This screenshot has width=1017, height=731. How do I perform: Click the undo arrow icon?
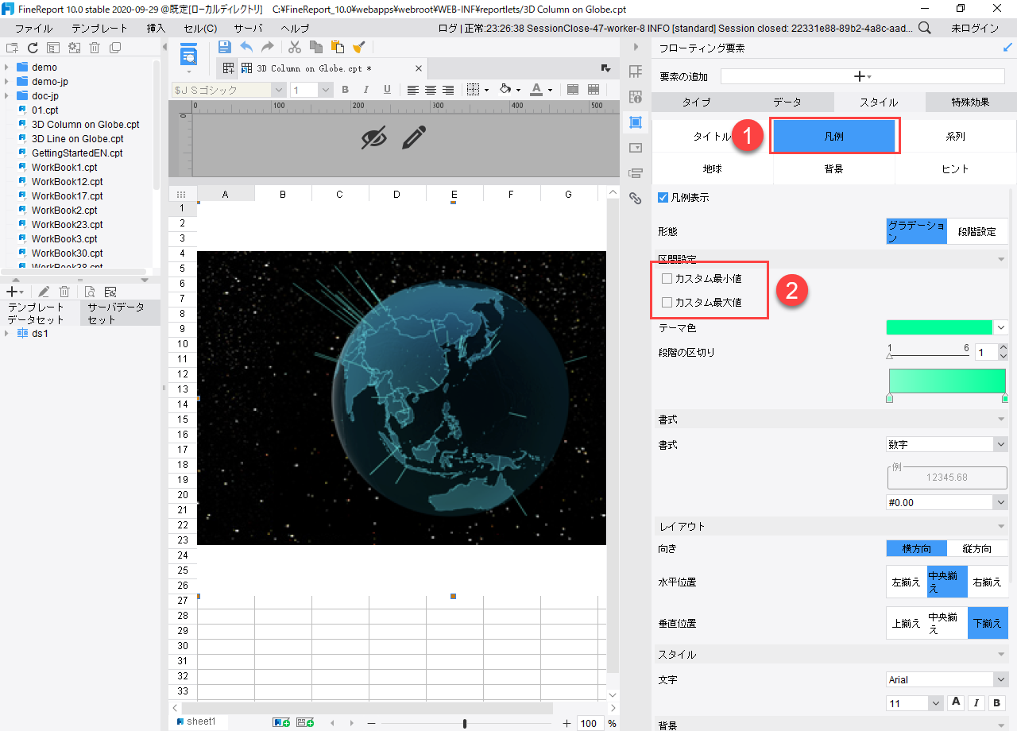pos(246,47)
